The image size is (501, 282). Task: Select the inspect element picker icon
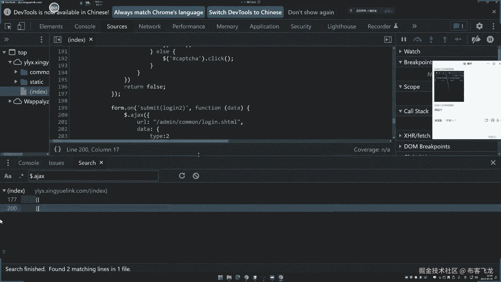8,26
